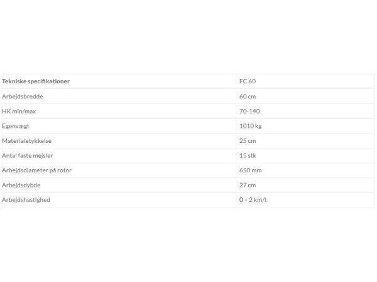Click the Antal faste mejsler label
Image resolution: width=377 pixels, height=282 pixels.
point(28,155)
